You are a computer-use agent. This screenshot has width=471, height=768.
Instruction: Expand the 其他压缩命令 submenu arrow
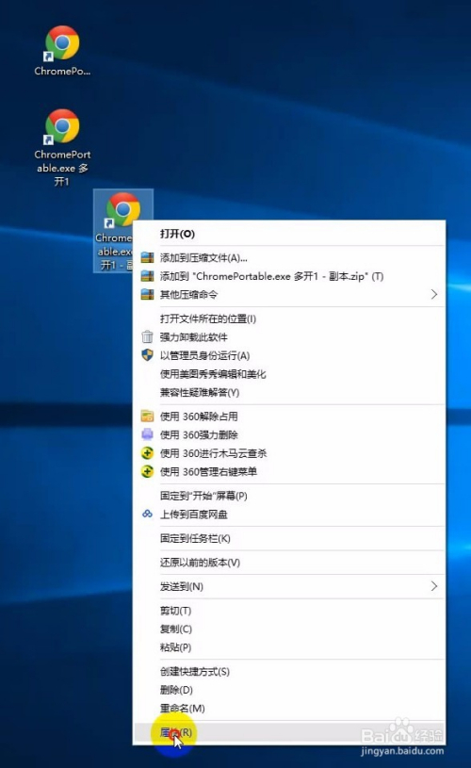[433, 294]
